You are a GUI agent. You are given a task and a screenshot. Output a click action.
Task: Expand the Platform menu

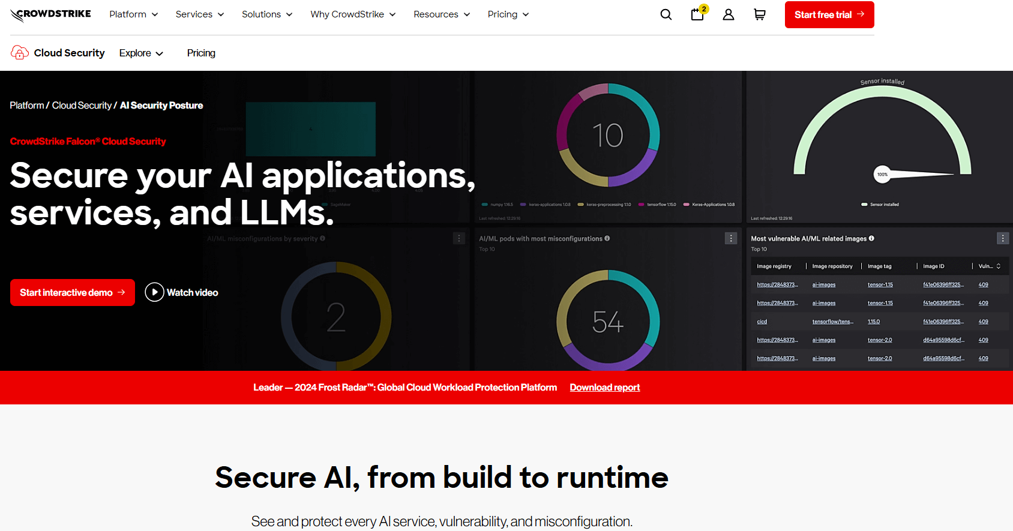click(x=134, y=14)
